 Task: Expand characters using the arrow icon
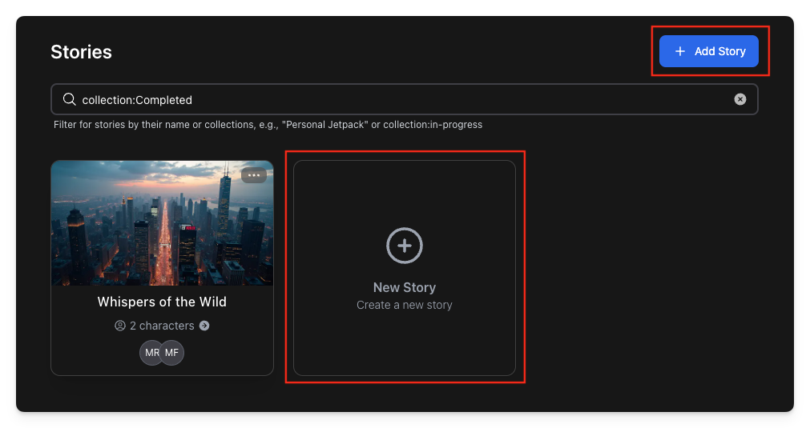(204, 326)
